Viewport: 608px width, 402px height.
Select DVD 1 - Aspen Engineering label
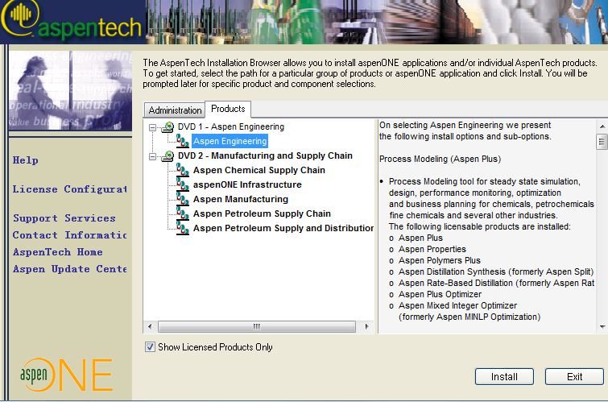(x=231, y=127)
